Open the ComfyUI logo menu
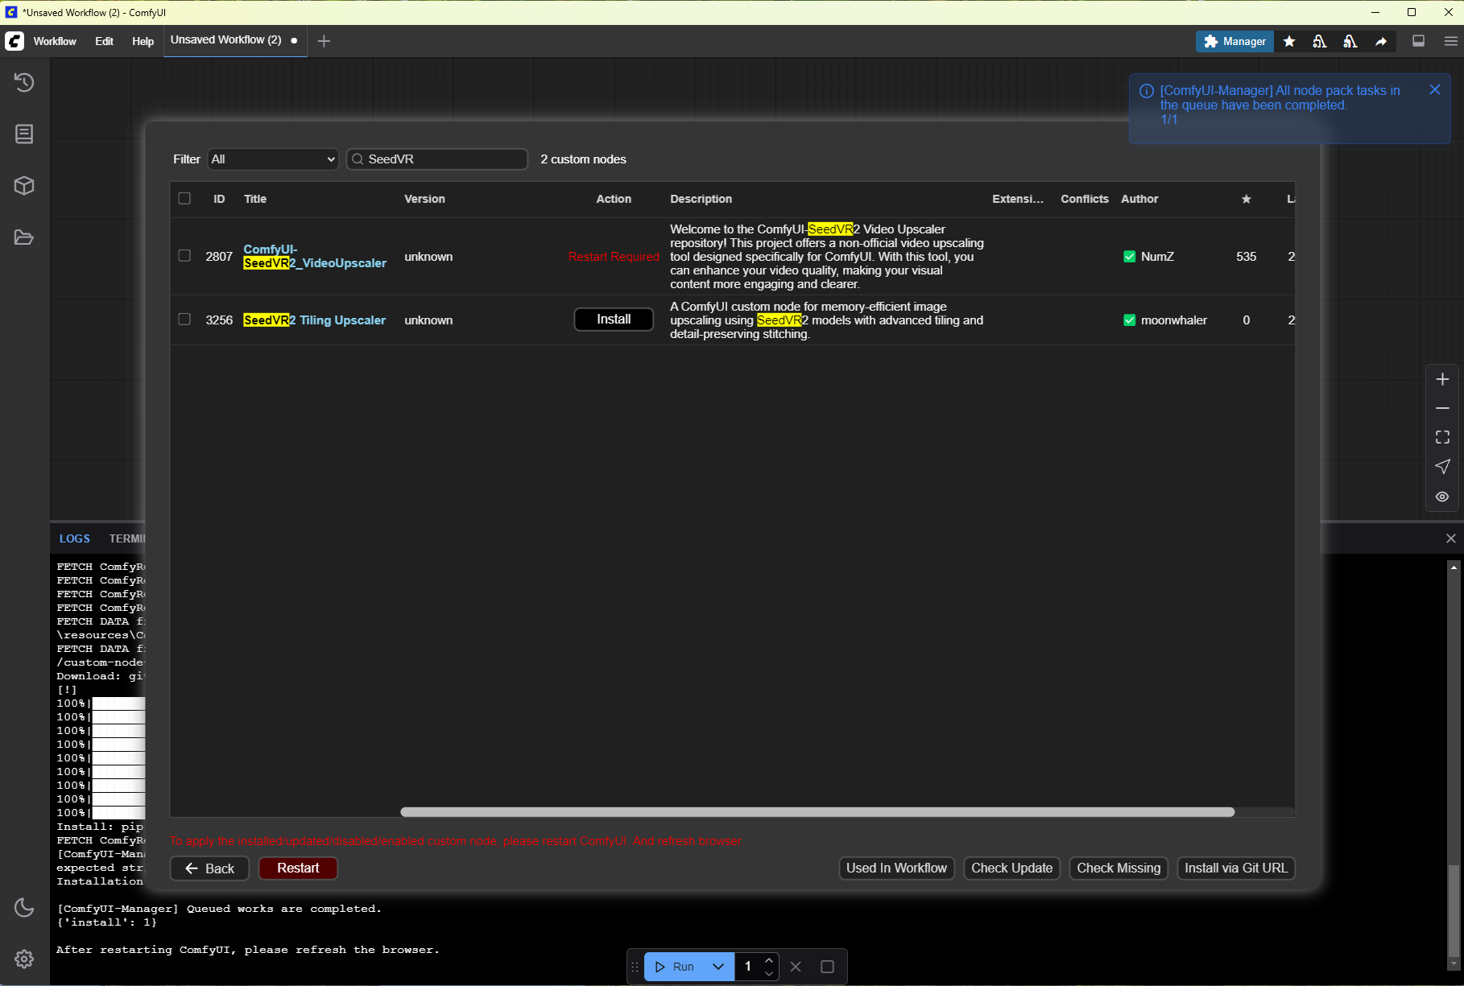Image resolution: width=1464 pixels, height=986 pixels. pos(14,41)
